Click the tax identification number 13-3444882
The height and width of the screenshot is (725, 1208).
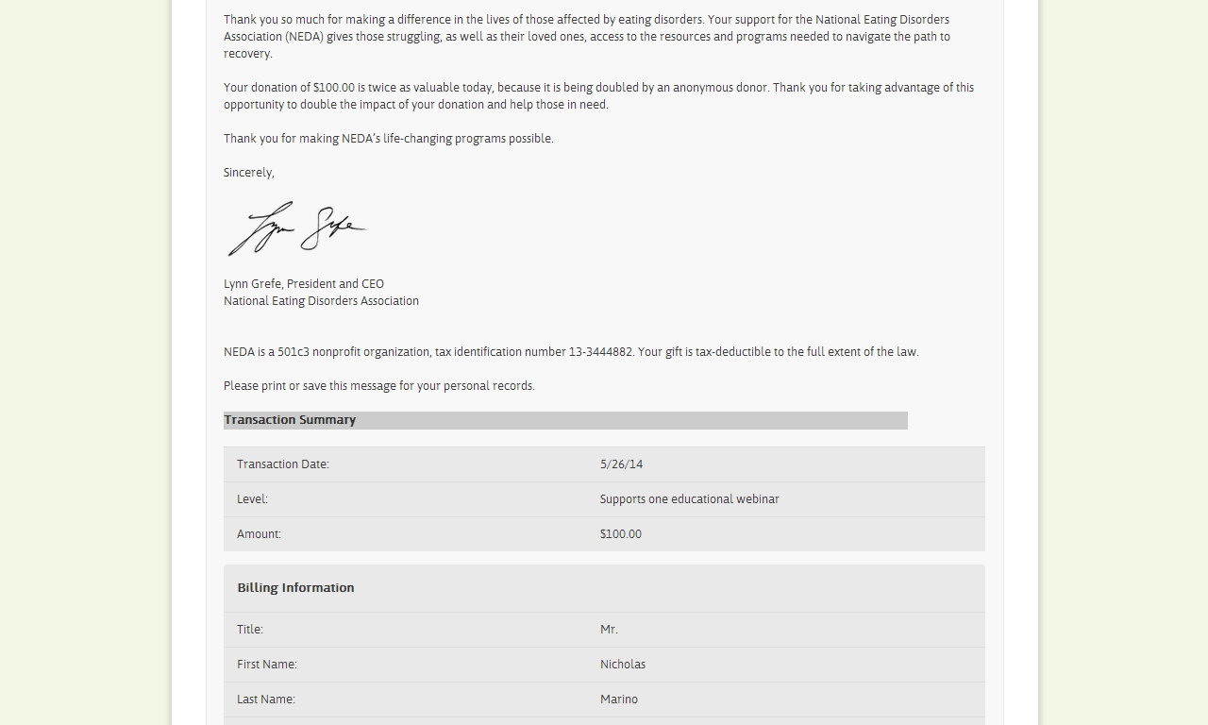point(601,352)
